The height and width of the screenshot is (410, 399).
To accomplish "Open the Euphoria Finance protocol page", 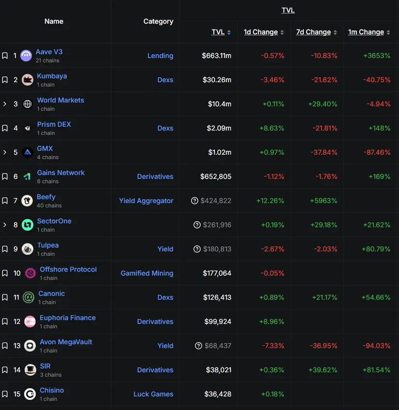I will point(68,318).
